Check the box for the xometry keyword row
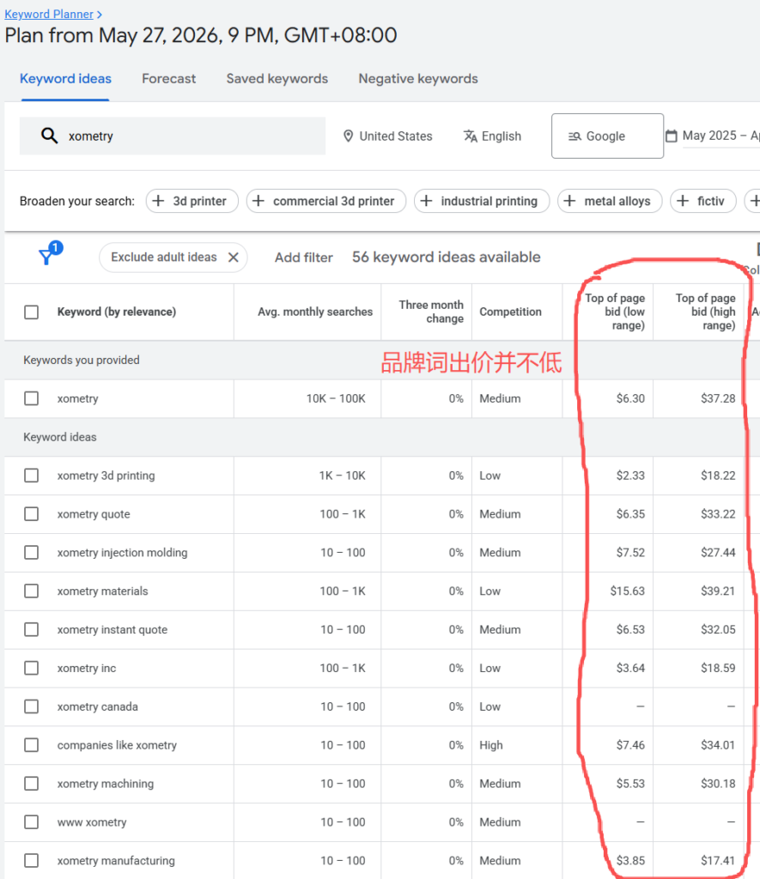 click(32, 398)
